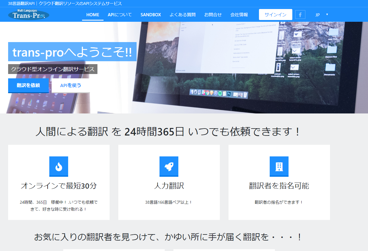Open the 会社情報 menu item
The image size is (368, 251).
[x=239, y=15]
